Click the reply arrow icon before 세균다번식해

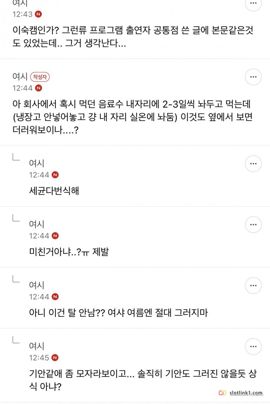pos(16,157)
